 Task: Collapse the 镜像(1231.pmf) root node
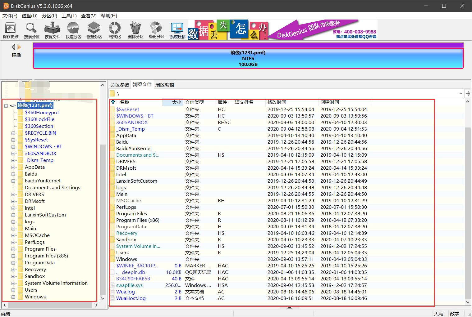click(x=6, y=105)
